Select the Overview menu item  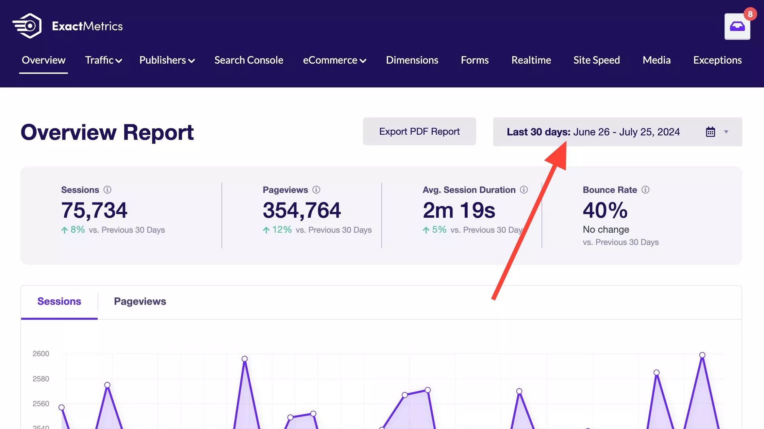click(44, 60)
